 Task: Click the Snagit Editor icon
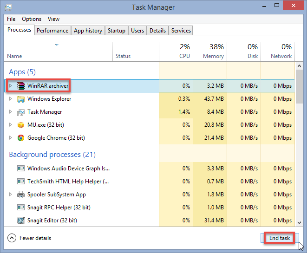pyautogui.click(x=21, y=221)
